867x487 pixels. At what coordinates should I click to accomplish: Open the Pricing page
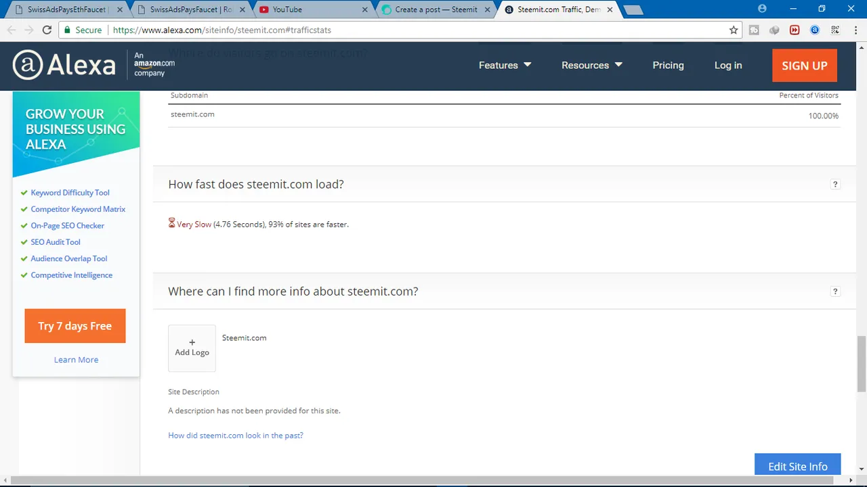[x=668, y=65]
